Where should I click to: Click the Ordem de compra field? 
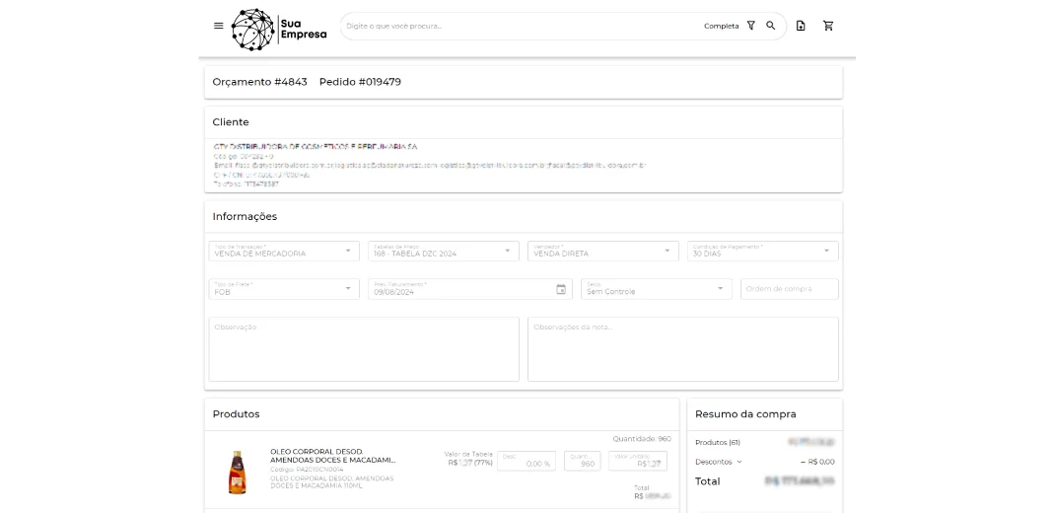click(789, 289)
